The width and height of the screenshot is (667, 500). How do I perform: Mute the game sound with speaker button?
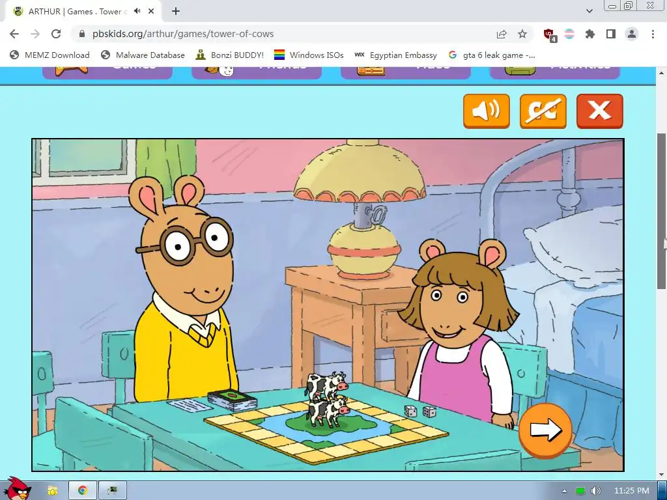coord(486,111)
